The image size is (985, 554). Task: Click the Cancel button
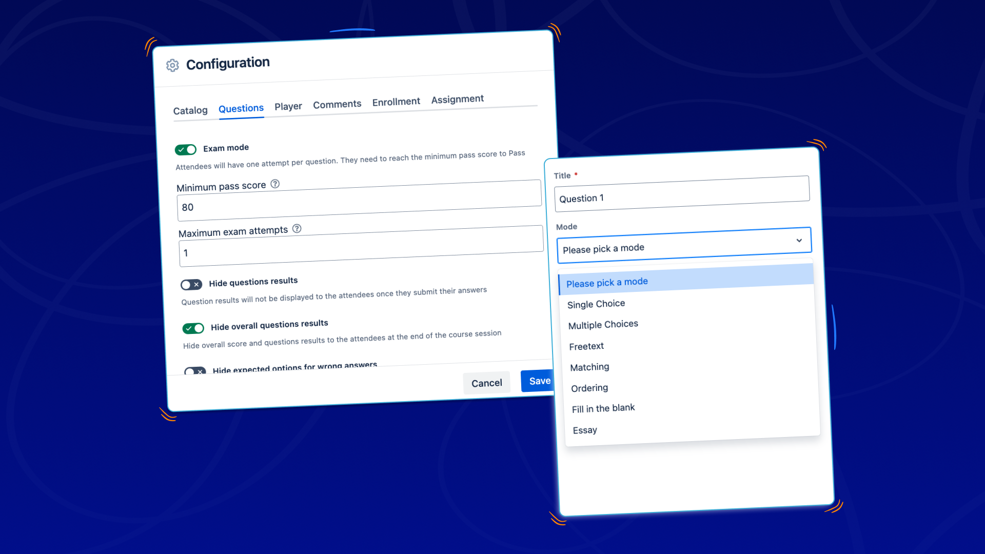486,383
